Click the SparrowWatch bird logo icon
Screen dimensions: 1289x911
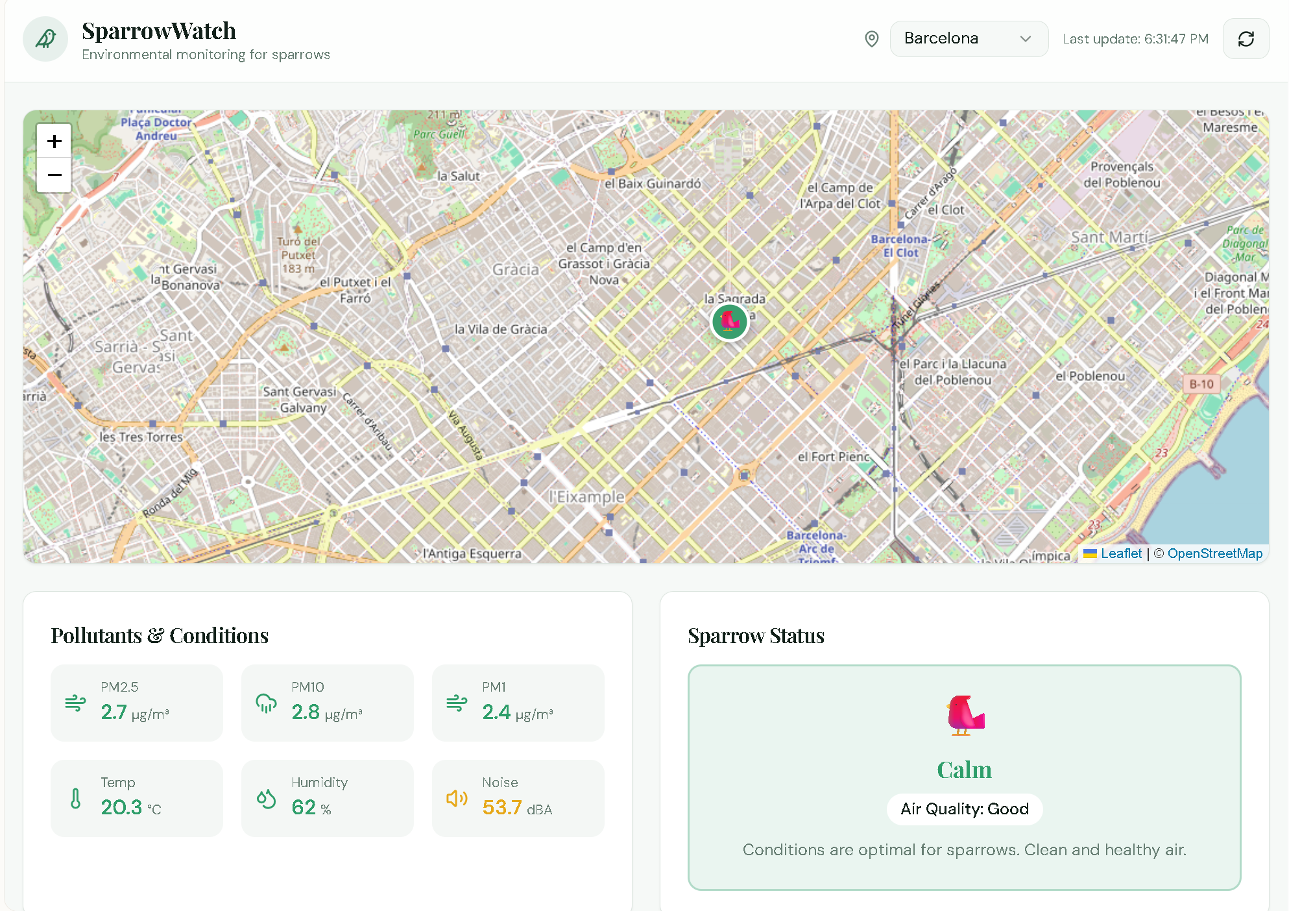[45, 39]
